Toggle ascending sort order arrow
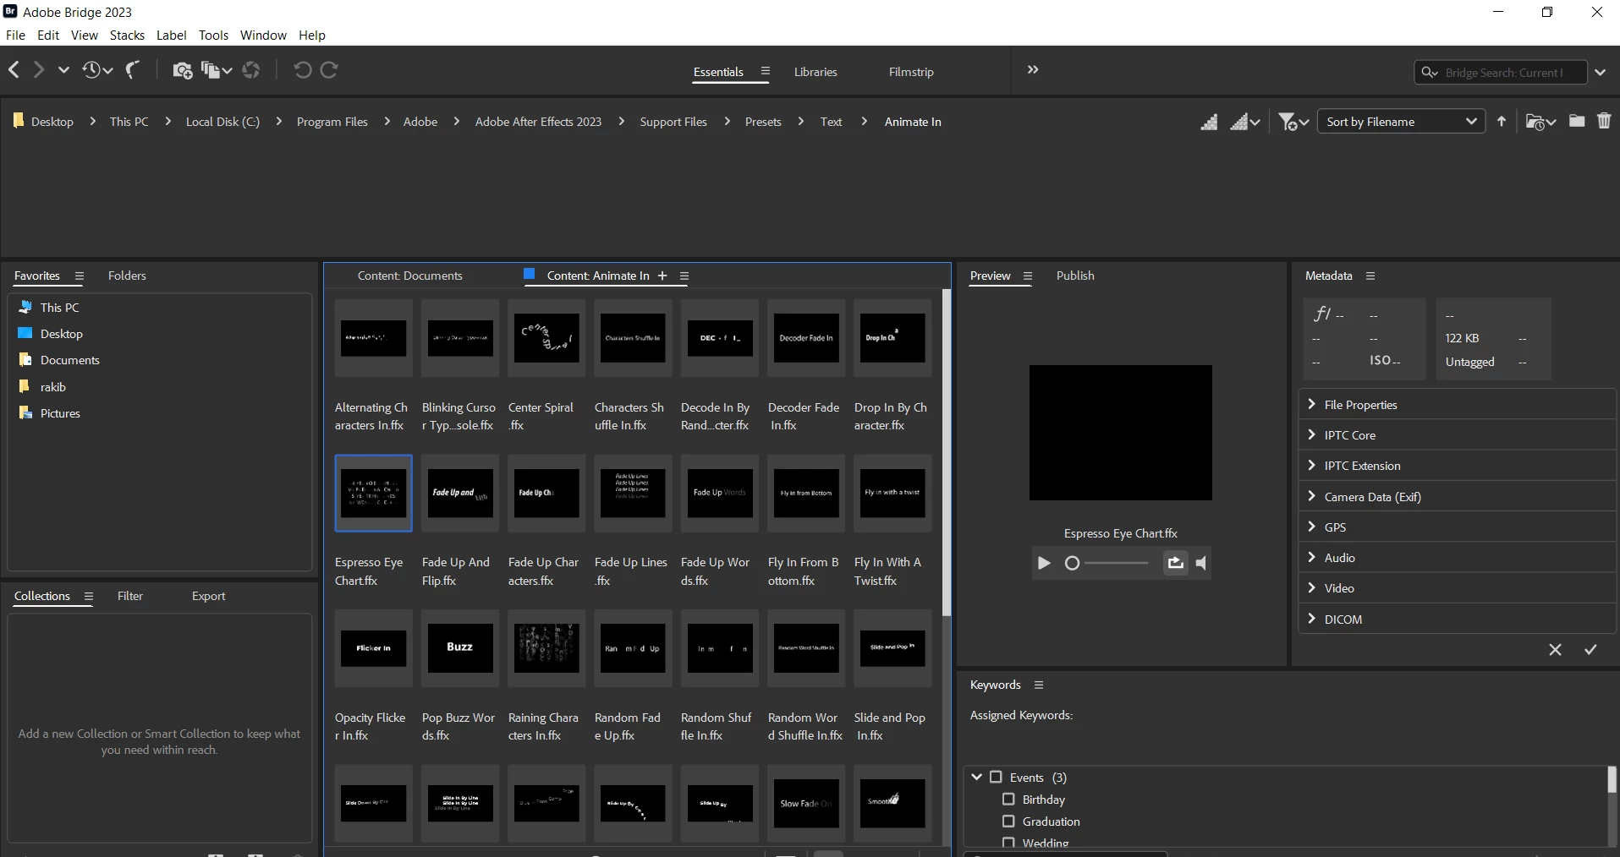Image resolution: width=1620 pixels, height=857 pixels. (x=1502, y=121)
